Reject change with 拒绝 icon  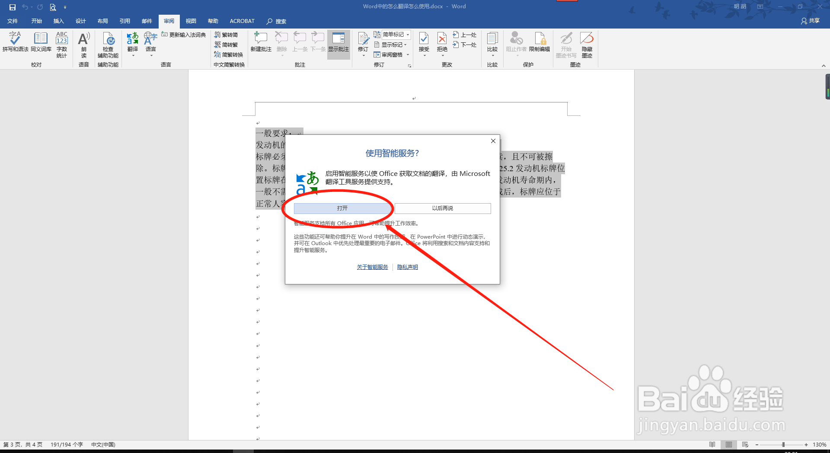[x=441, y=41]
